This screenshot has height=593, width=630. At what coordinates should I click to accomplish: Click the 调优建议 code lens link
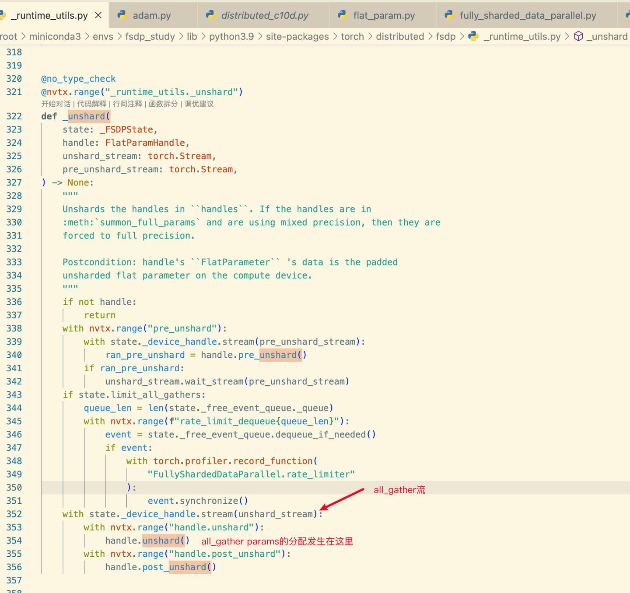[x=199, y=104]
